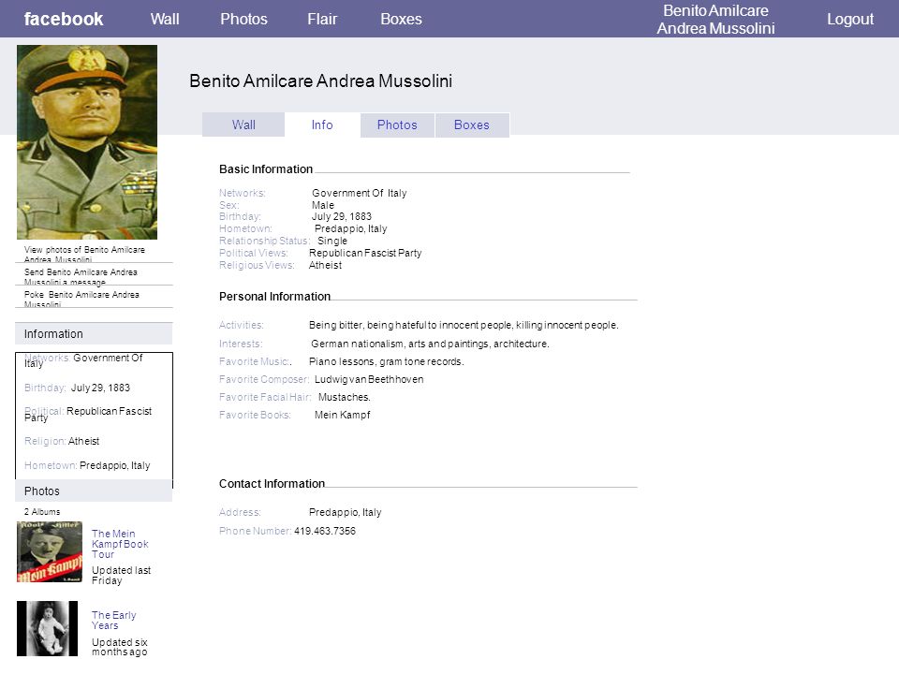Log out using the Logout link

click(x=850, y=19)
